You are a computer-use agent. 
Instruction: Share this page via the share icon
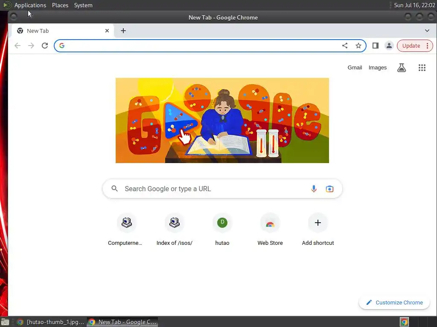coord(345,46)
